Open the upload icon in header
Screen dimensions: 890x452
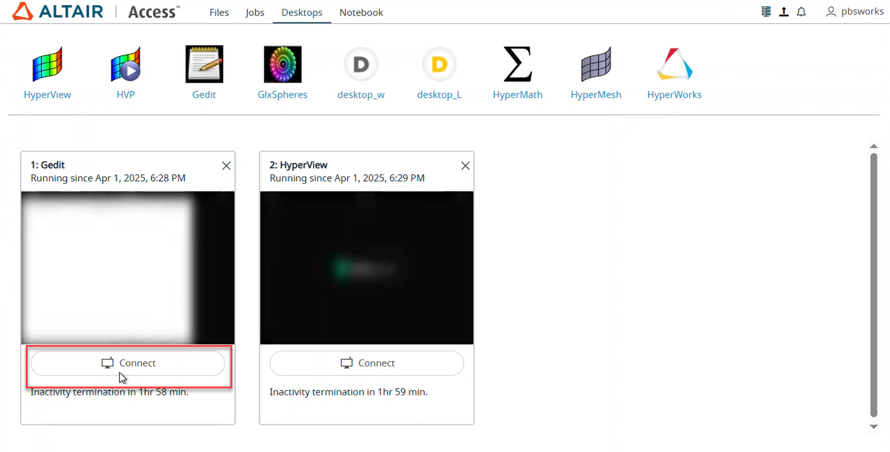coord(784,11)
